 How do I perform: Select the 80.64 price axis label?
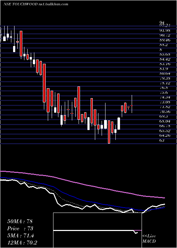pos(165,74)
